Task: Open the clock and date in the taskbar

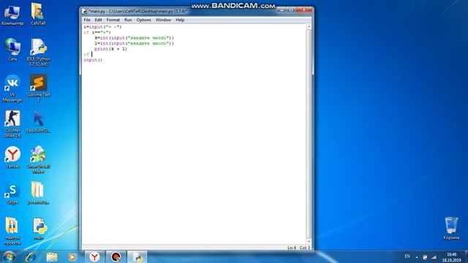Action: (452, 257)
